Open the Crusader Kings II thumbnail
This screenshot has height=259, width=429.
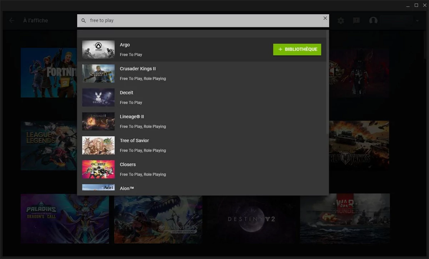(98, 73)
